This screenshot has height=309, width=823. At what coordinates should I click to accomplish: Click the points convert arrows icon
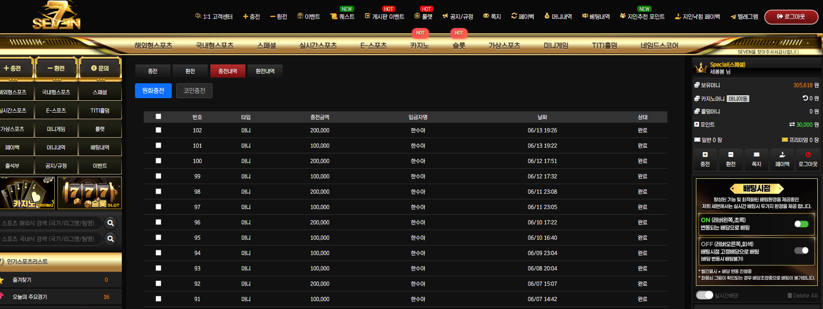click(x=792, y=124)
